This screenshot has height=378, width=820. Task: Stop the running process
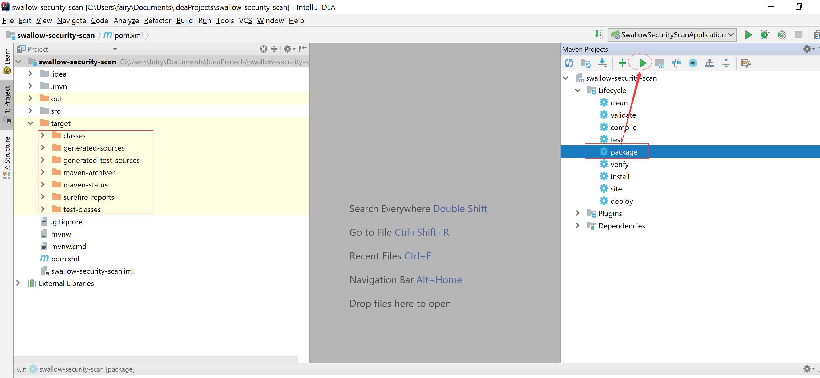point(798,35)
